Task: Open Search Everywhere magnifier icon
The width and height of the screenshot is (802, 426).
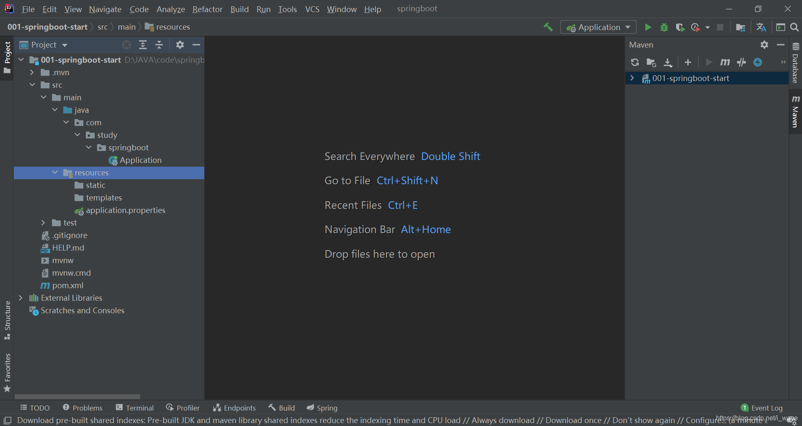Action: [794, 27]
